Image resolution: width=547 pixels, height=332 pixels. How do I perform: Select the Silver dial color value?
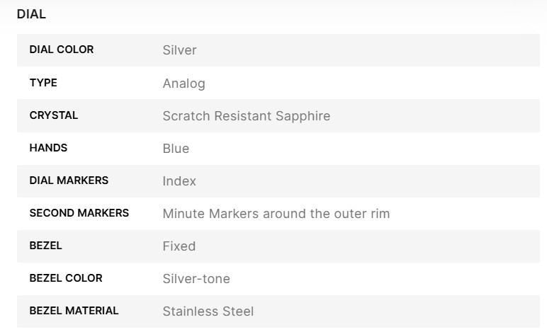point(179,50)
